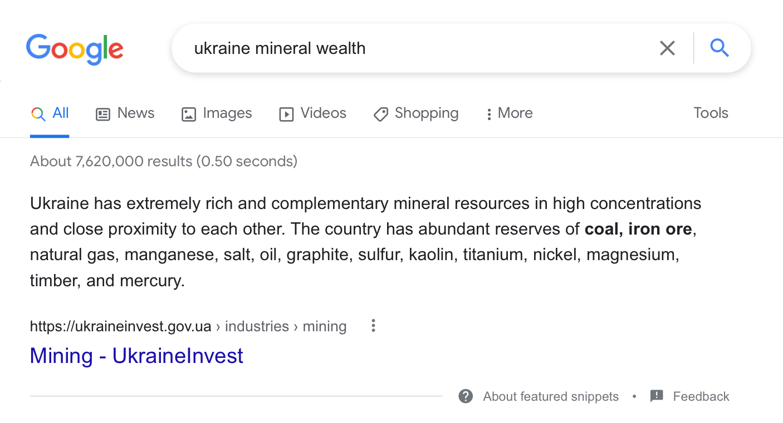Open the three-dot menu next to the result URL

point(373,326)
